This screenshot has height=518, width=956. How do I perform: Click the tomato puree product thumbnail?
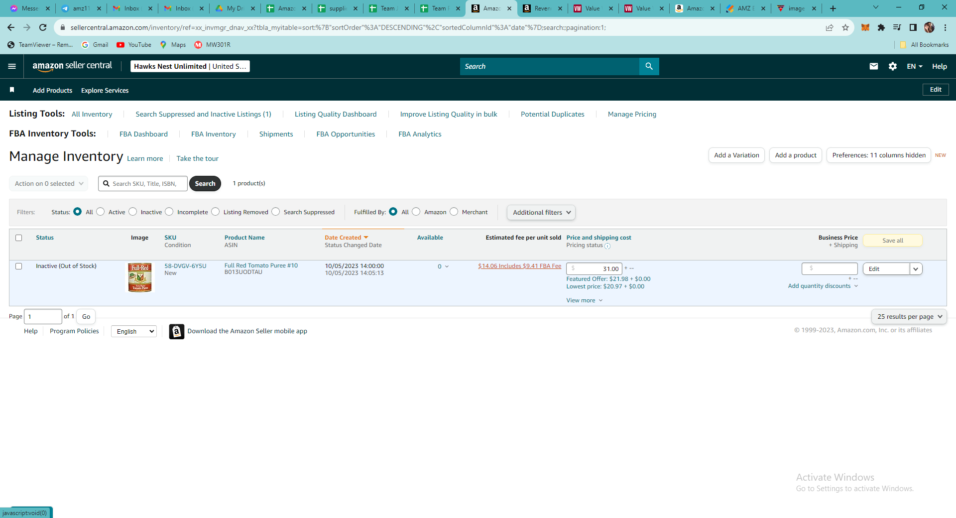point(140,277)
